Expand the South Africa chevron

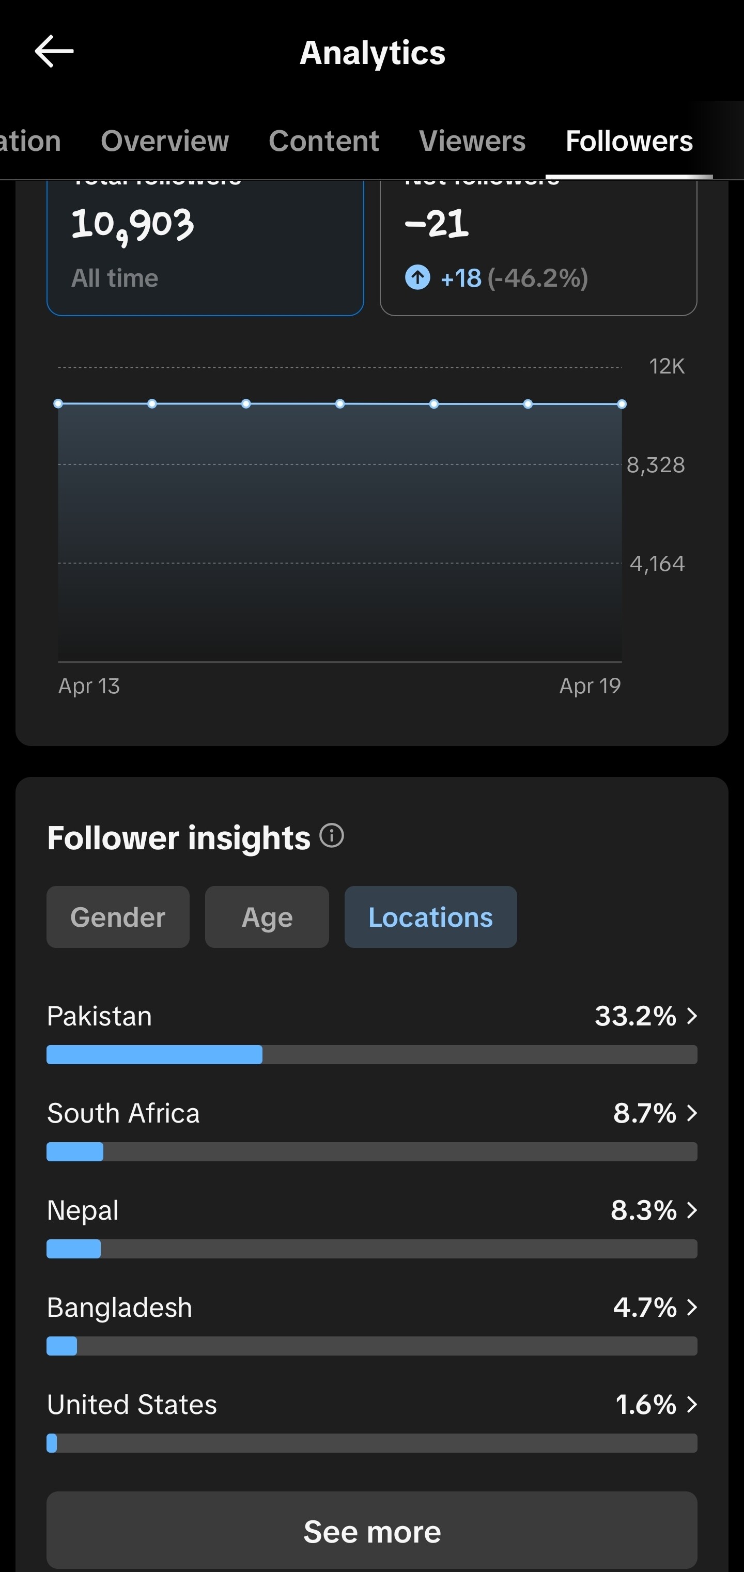point(691,1113)
